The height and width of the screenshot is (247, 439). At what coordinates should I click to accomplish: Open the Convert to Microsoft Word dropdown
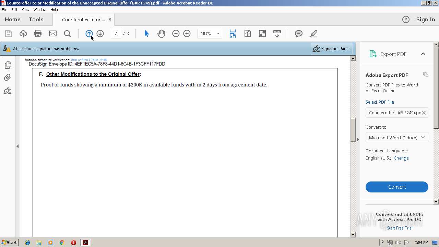[397, 138]
